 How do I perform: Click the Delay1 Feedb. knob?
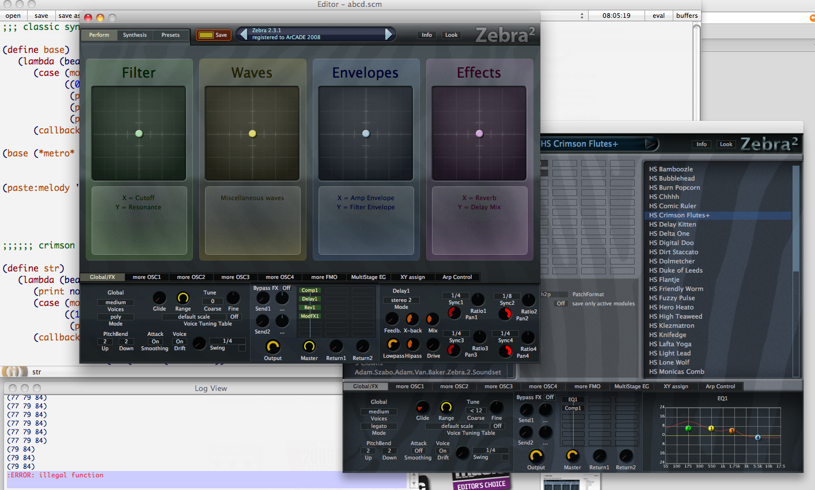[x=392, y=319]
